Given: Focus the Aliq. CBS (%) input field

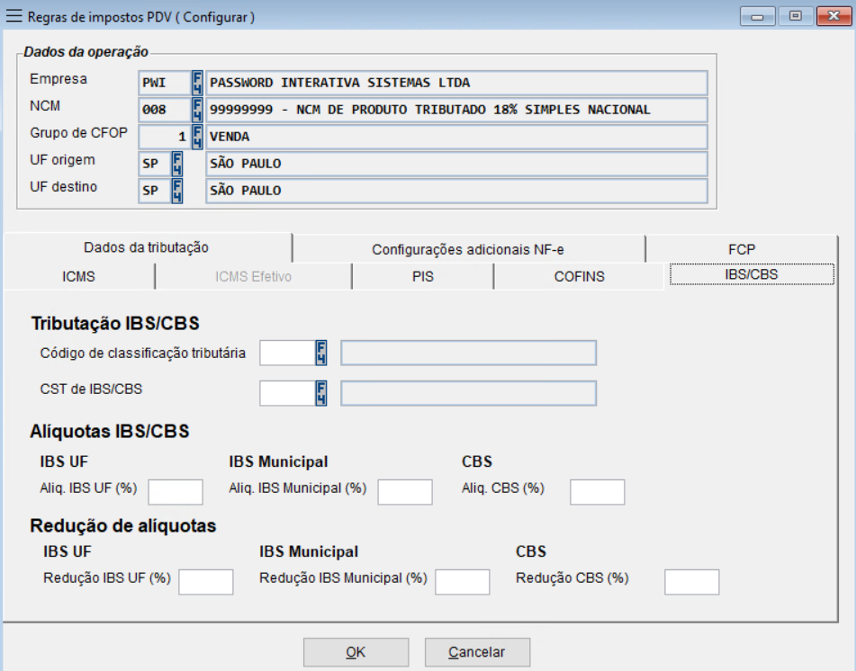Looking at the screenshot, I should 597,492.
